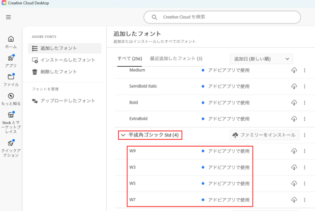Viewport: 315px width, 211px height.
Task: Open more options for W5 font
Action: pos(305,184)
